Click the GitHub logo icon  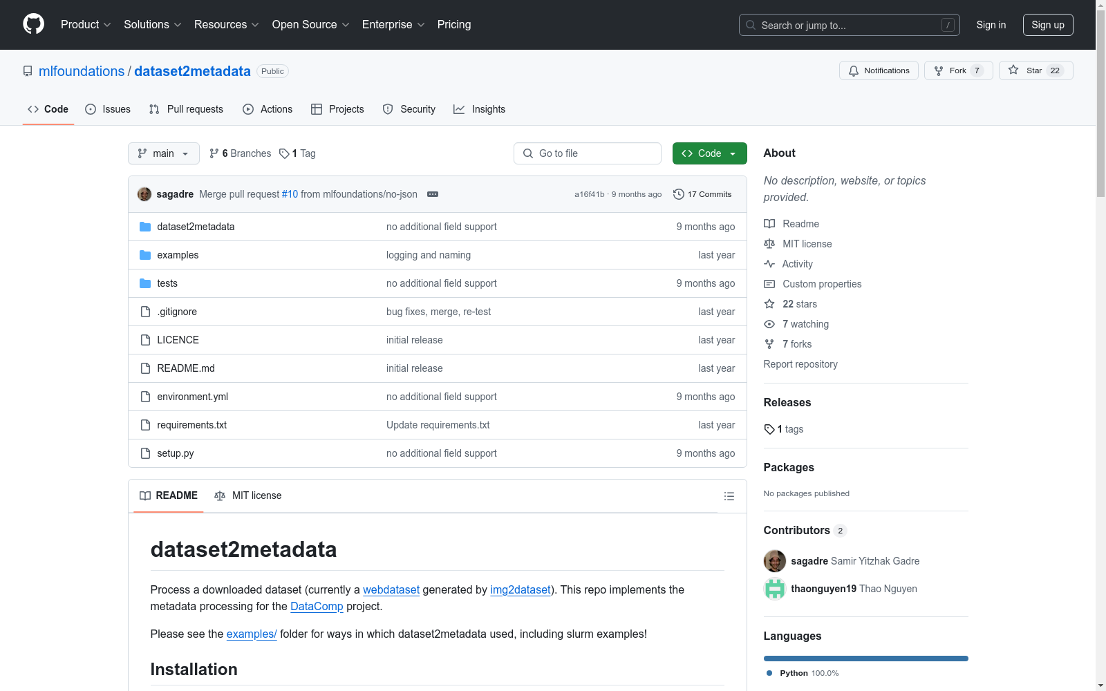33,24
